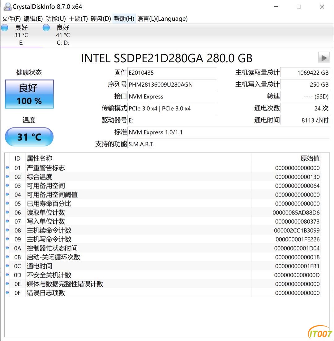Screen dimensions: 334x341
Task: Select row 08 主机读命令计数
Action: coord(163,230)
